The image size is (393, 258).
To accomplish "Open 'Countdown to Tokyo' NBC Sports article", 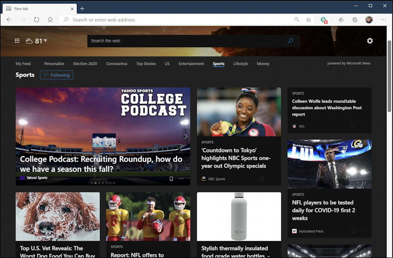I will coord(236,158).
